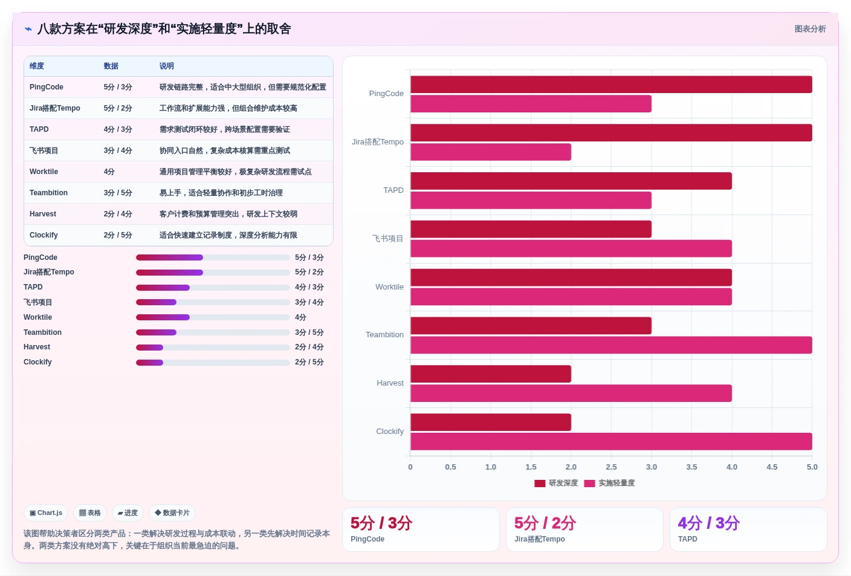
Task: Click the Clockify progress bar
Action: (213, 363)
